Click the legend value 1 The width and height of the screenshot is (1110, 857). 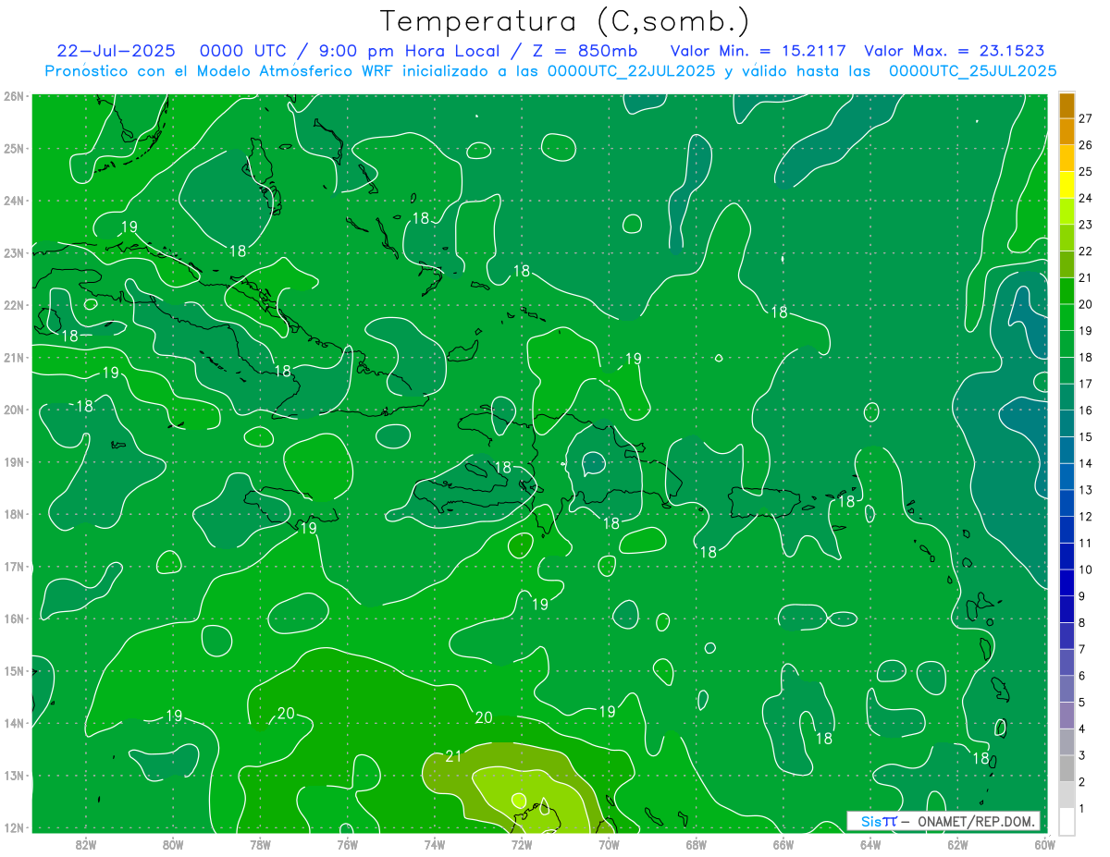[1081, 809]
